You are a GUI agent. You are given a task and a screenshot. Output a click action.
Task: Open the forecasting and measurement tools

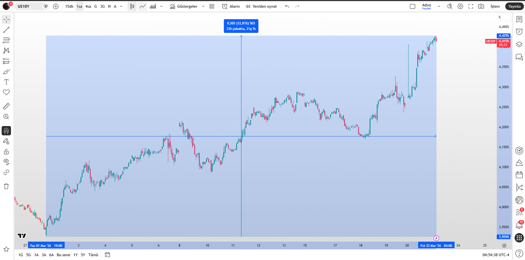click(x=7, y=61)
